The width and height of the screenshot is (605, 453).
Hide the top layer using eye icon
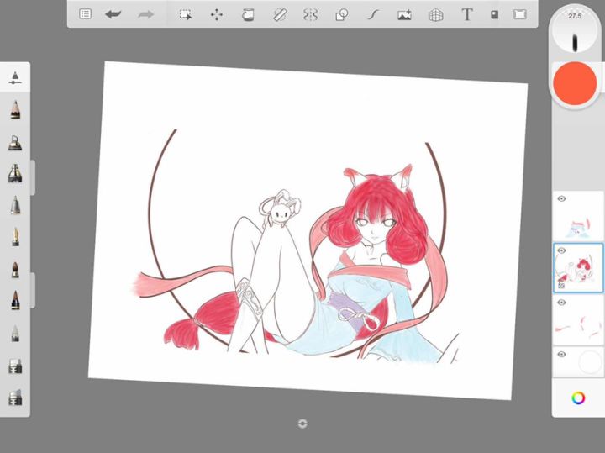[x=561, y=198]
